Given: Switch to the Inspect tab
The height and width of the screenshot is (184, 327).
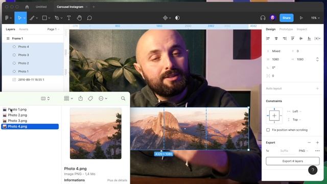Looking at the screenshot, I should coord(302,29).
